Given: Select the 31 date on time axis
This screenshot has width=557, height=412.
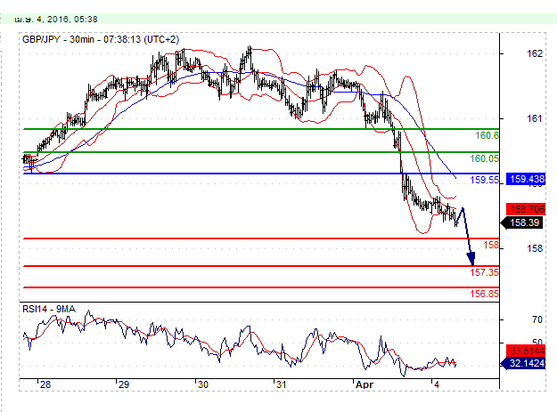Looking at the screenshot, I should coord(281,384).
